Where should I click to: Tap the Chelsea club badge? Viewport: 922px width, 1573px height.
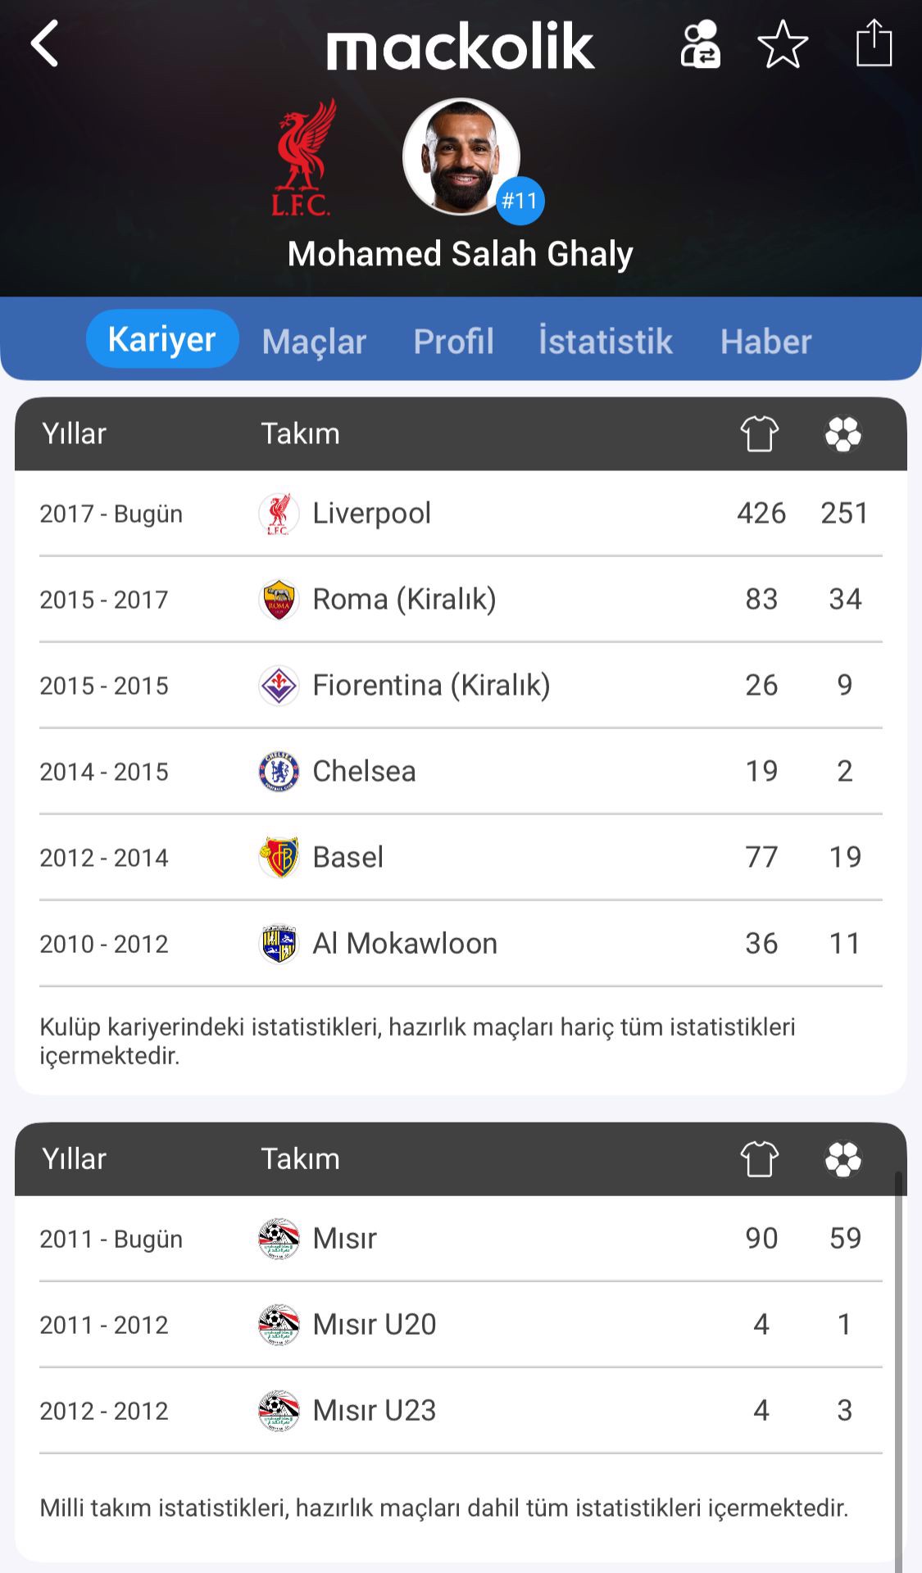tap(279, 771)
